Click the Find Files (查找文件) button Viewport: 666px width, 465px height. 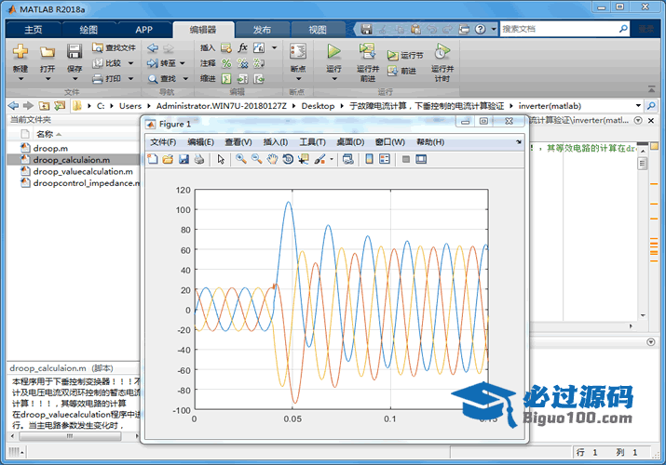(x=114, y=48)
